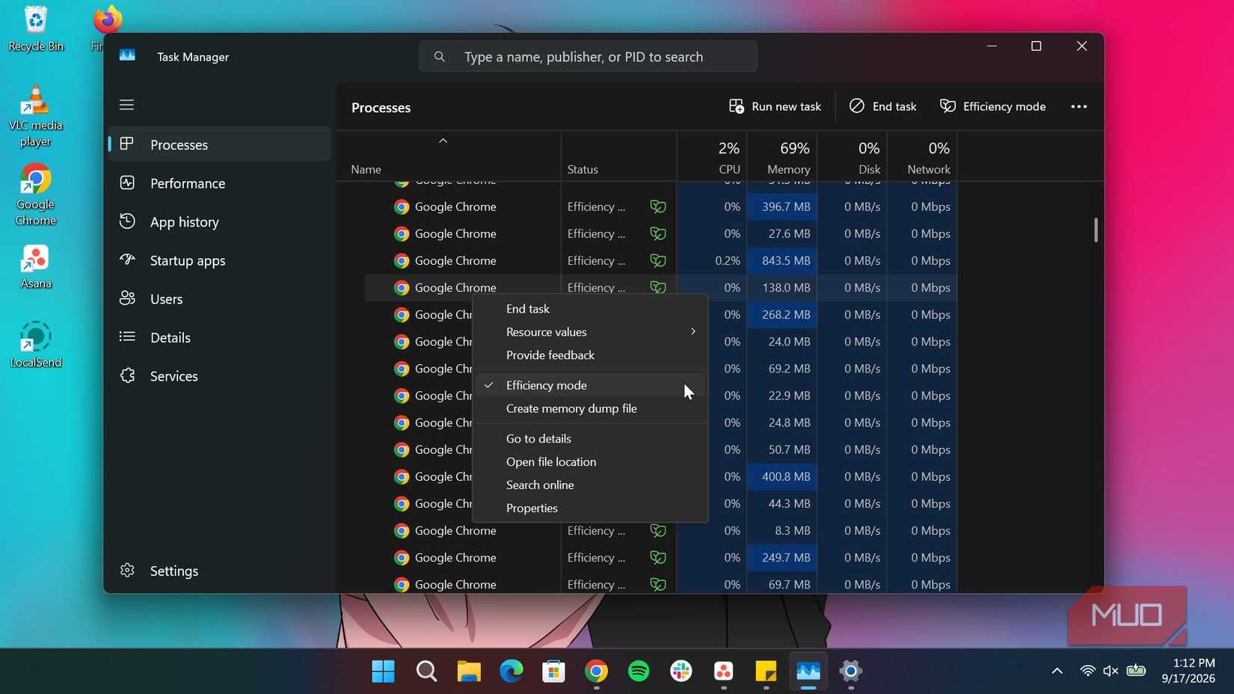The height and width of the screenshot is (694, 1234).
Task: Switch to App history page
Action: [219, 222]
